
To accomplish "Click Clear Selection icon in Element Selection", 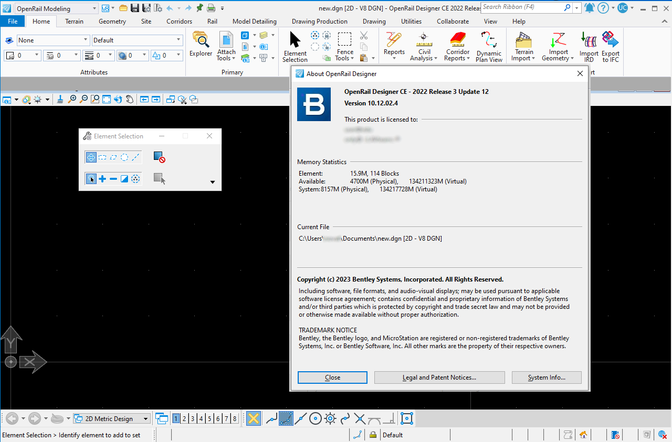I will pyautogui.click(x=159, y=156).
